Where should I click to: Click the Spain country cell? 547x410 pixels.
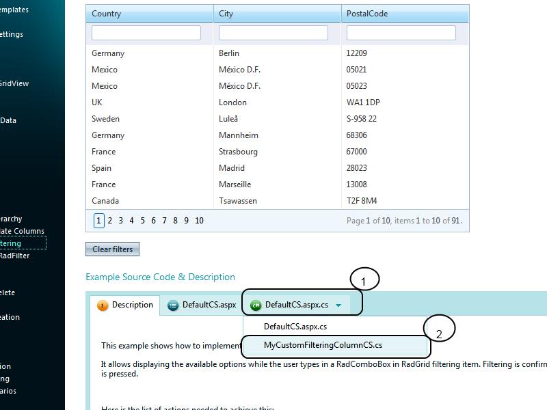tap(101, 168)
